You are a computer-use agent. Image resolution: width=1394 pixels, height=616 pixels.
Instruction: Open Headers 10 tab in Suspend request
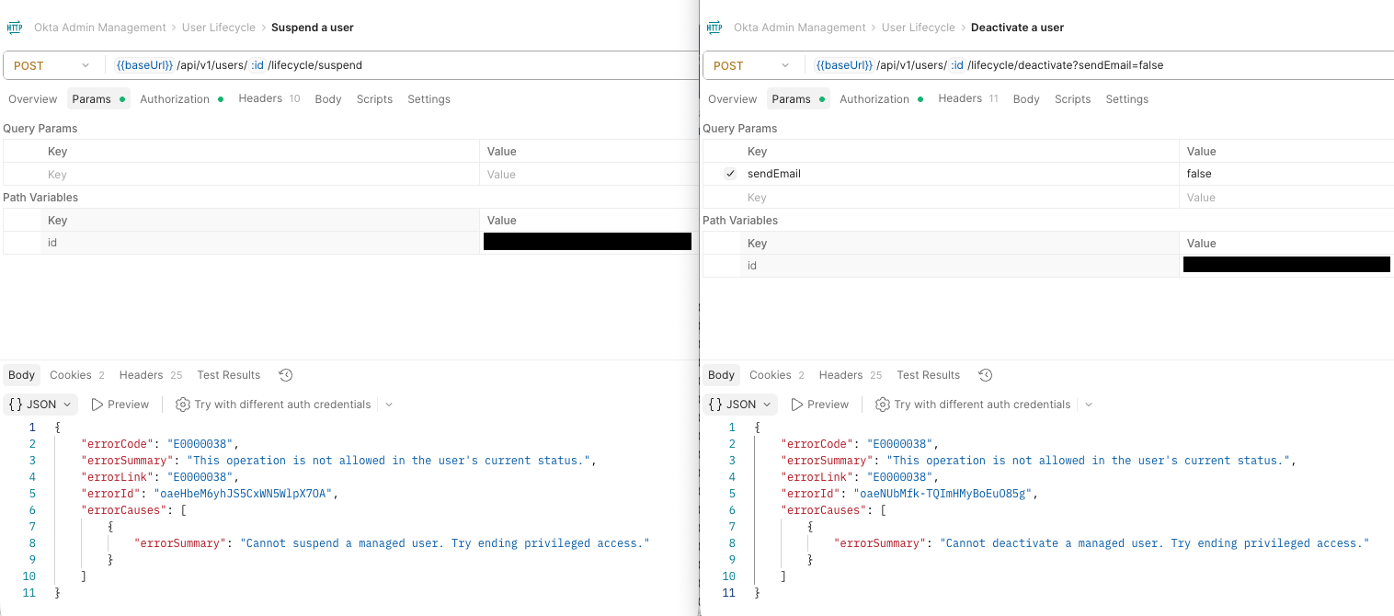pos(269,99)
